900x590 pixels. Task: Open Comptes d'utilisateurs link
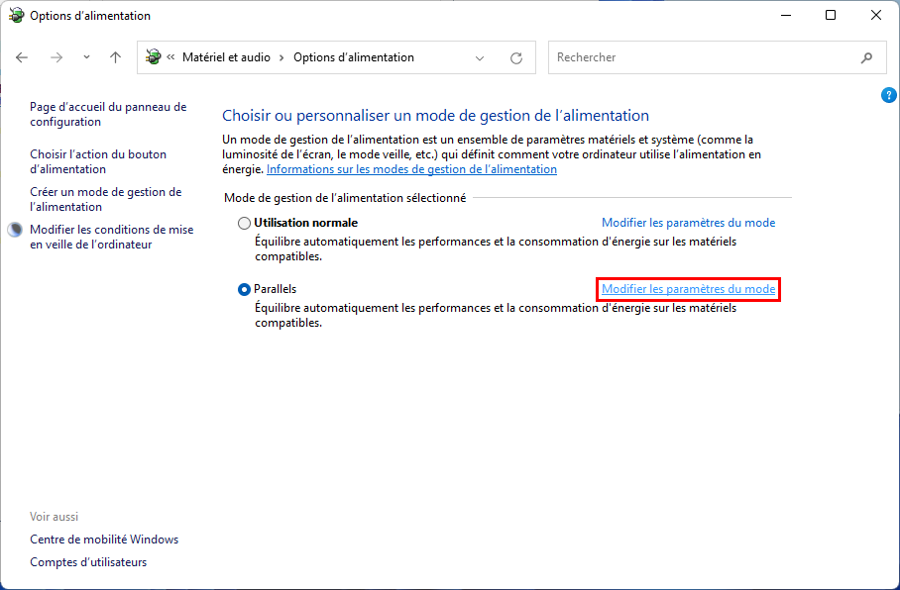pyautogui.click(x=88, y=562)
